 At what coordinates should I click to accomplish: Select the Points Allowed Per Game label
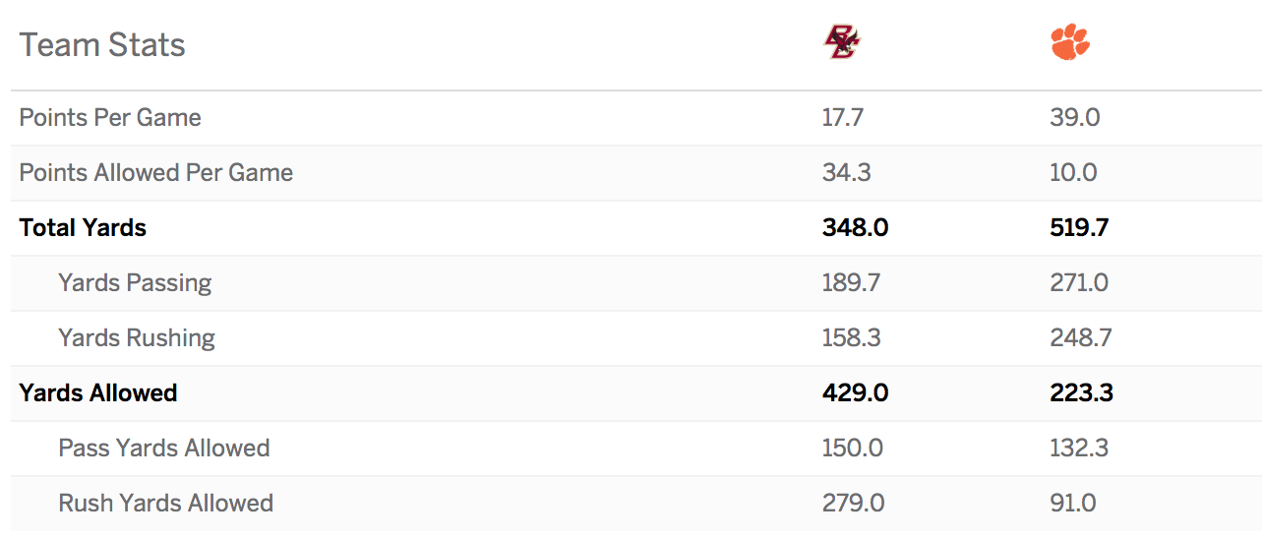coord(156,173)
